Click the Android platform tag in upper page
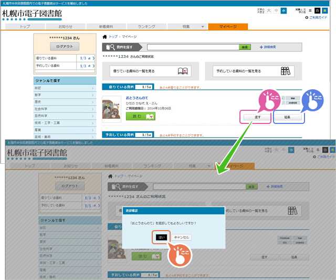 click(293, 103)
